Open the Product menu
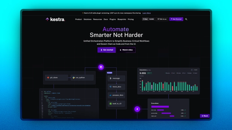Screen dimensions: 232x130 [78, 19]
